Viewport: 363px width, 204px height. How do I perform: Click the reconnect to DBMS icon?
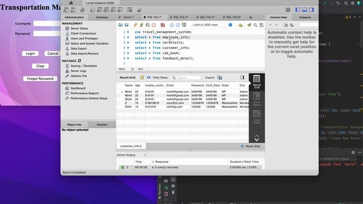139,10
